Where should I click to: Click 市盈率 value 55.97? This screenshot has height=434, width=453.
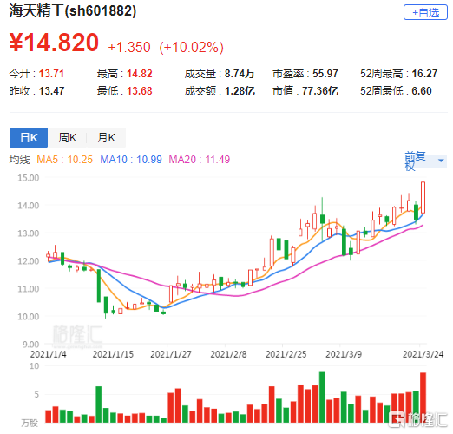click(x=325, y=74)
